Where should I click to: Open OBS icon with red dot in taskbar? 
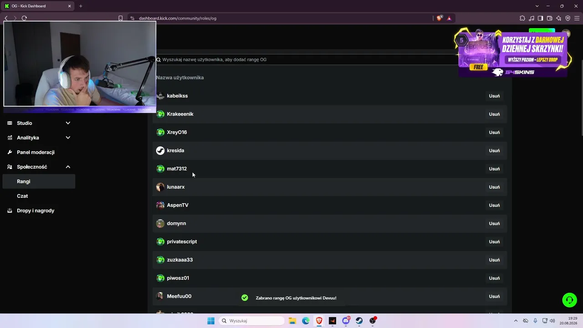373,321
